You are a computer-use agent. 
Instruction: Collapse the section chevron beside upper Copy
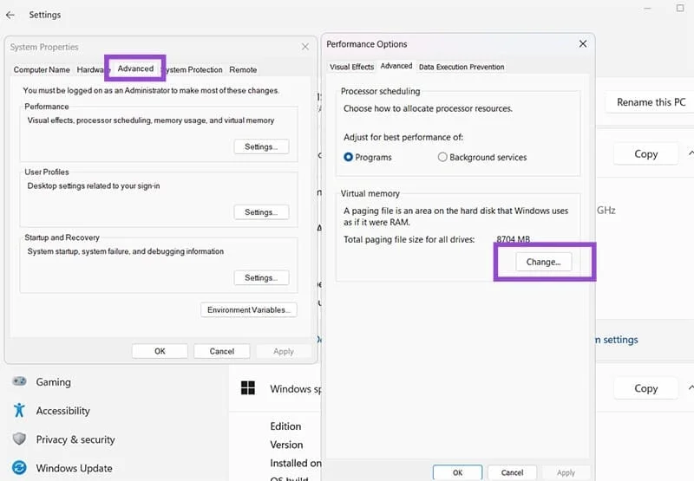coord(690,153)
